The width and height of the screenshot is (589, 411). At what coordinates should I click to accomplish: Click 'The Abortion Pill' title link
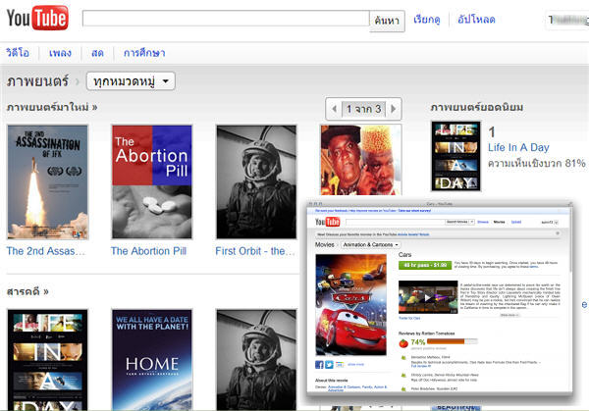coord(148,251)
